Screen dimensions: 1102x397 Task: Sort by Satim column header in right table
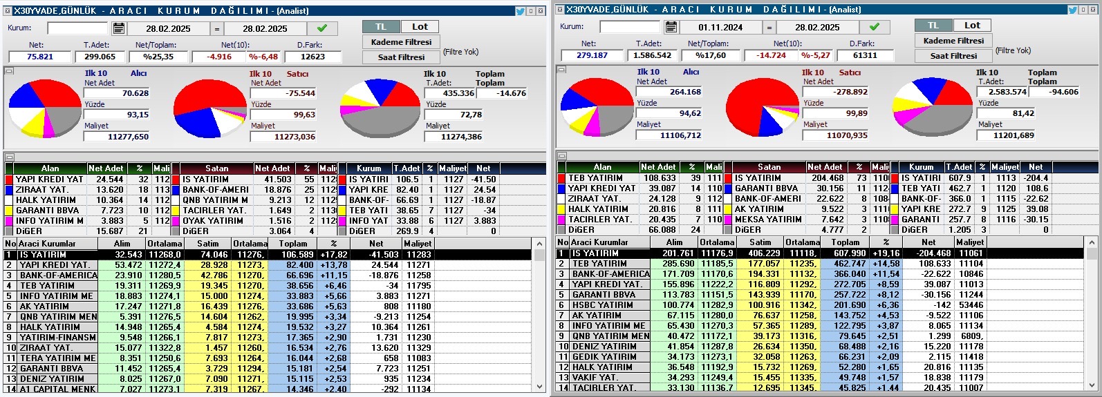760,242
